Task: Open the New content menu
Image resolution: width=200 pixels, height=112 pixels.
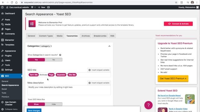Action: pos(42,7)
